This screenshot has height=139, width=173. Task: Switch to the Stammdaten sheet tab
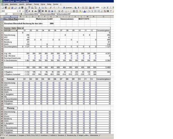[12, 135]
